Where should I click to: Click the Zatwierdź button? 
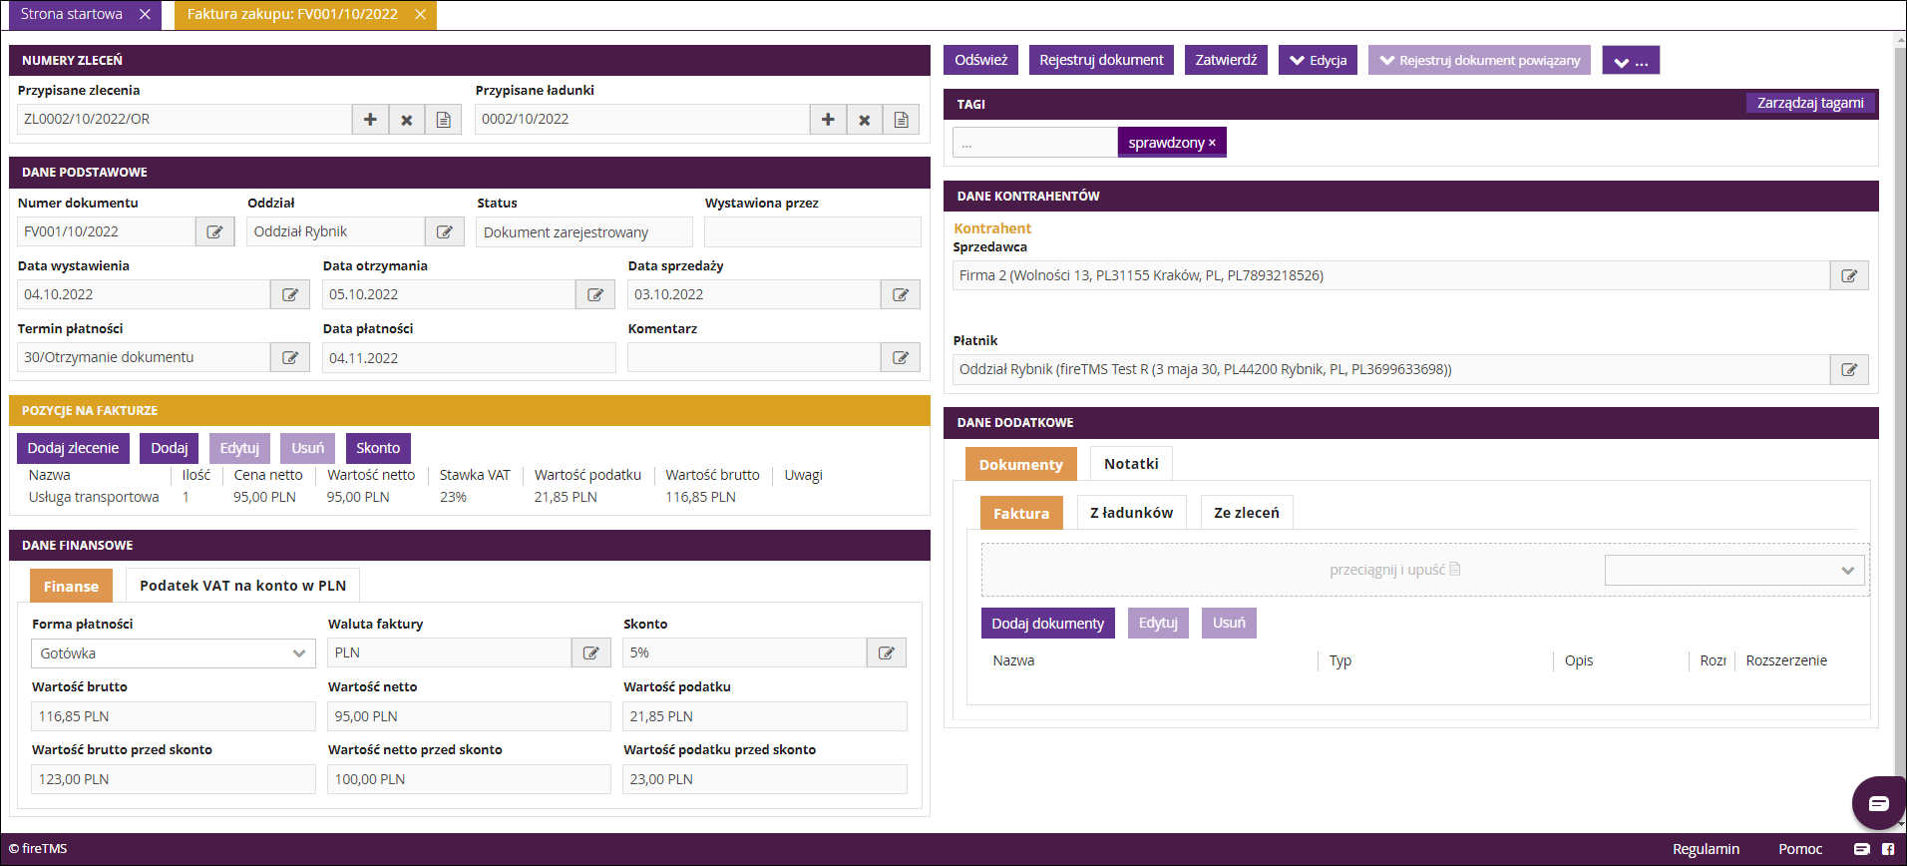click(1226, 60)
